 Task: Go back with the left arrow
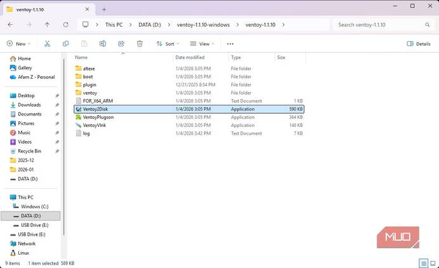pos(10,25)
